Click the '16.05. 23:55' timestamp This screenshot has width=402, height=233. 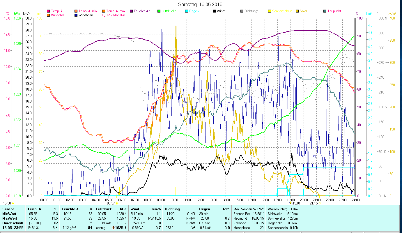pyautogui.click(x=13, y=228)
